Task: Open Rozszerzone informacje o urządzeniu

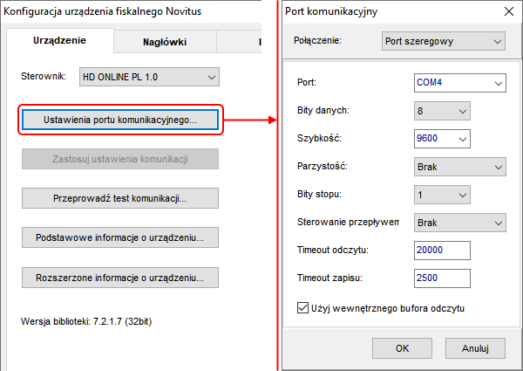Action: [120, 278]
